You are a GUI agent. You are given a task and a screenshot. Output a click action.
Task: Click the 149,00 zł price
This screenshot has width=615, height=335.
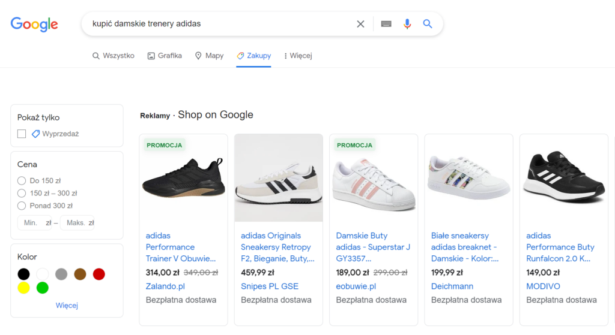click(x=543, y=273)
